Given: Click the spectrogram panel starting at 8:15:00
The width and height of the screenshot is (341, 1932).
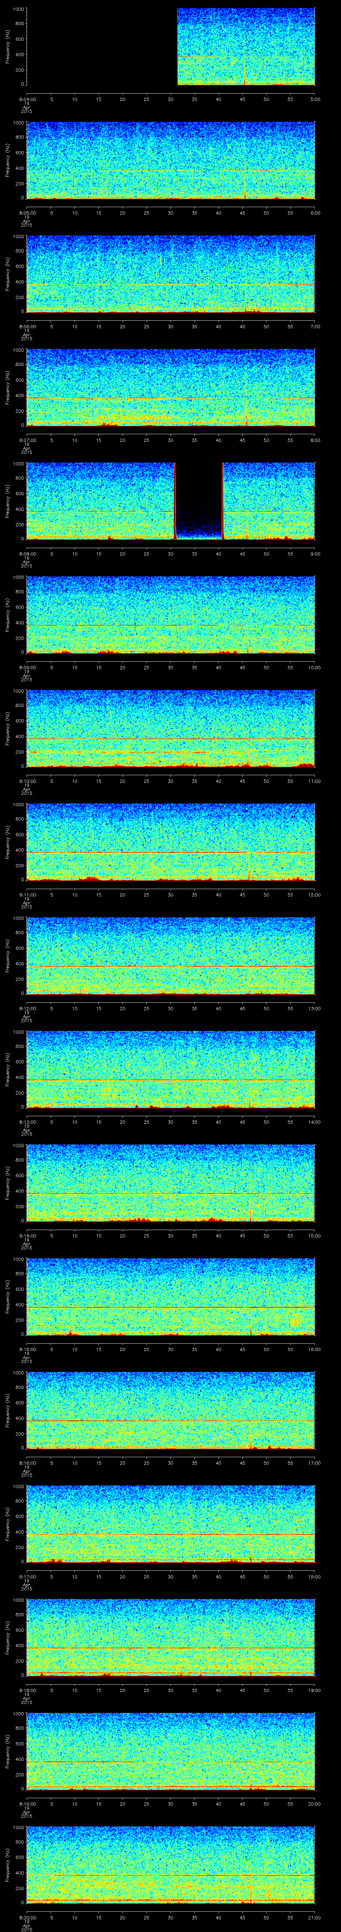Looking at the screenshot, I should [171, 1297].
